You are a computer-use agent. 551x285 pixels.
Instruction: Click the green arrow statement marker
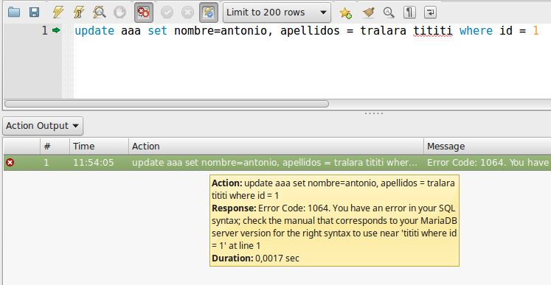click(x=56, y=30)
